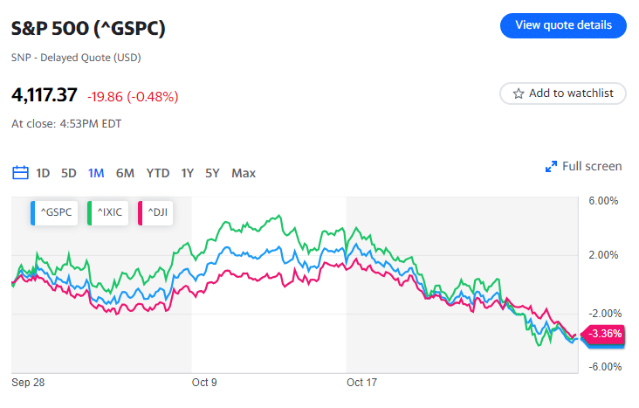Toggle the ^GSPC series in chart legend
The height and width of the screenshot is (408, 639).
point(54,211)
